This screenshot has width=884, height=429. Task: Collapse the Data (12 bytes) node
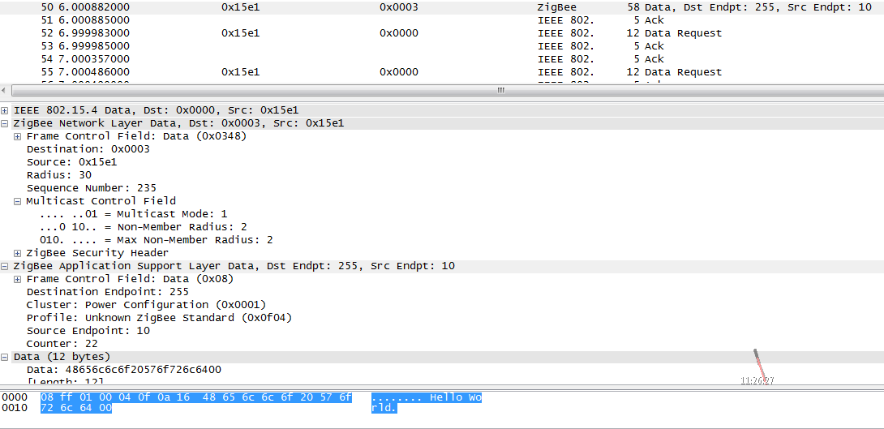(x=5, y=357)
